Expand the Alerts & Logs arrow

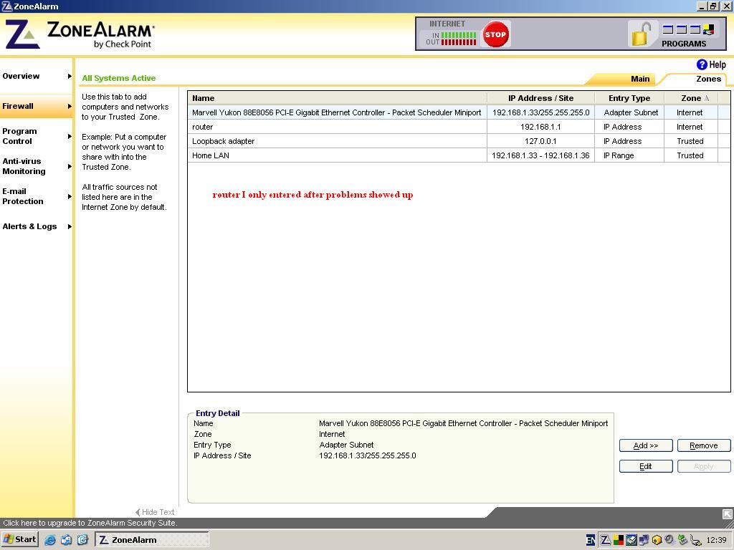pos(70,226)
